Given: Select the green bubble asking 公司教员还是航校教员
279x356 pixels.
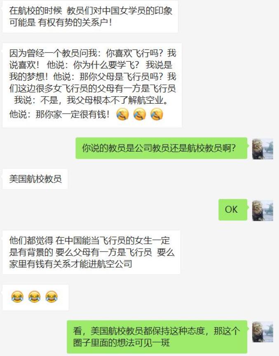Looking at the screenshot, I should click(x=162, y=148).
